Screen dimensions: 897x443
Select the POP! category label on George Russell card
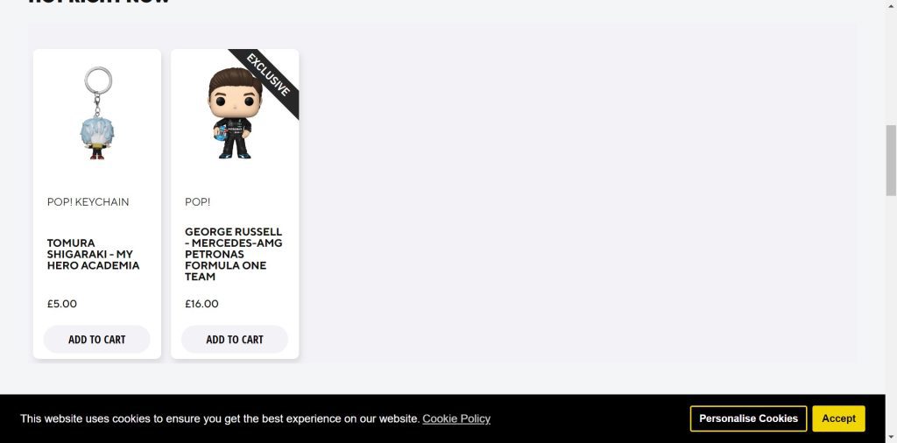pos(197,201)
